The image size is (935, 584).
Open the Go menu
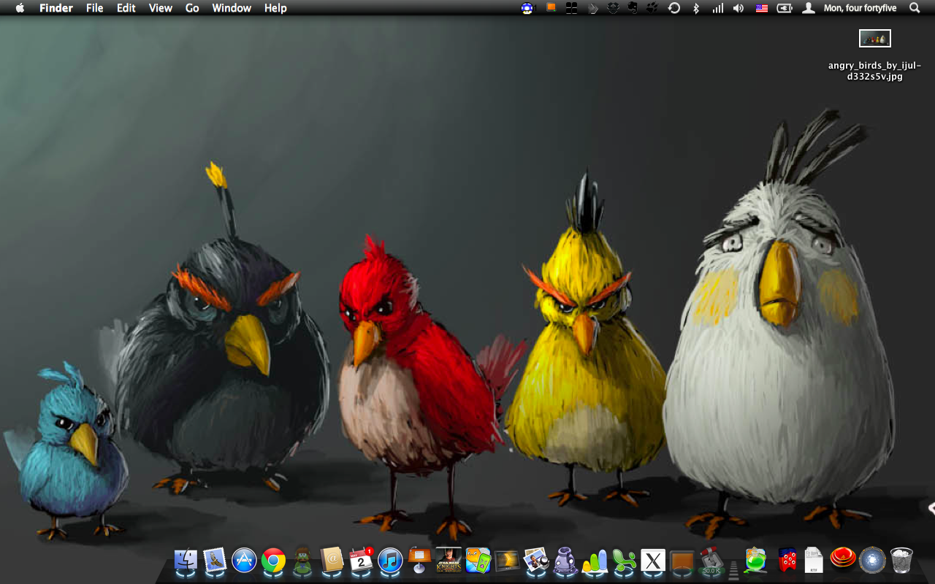(x=192, y=8)
